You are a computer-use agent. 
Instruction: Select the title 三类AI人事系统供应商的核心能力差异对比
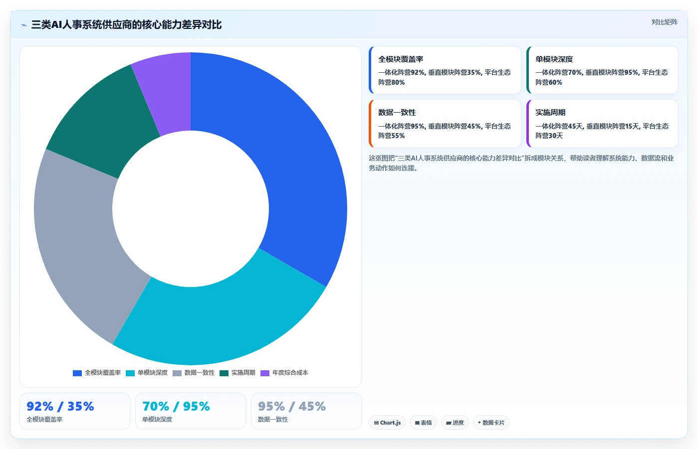[x=126, y=25]
